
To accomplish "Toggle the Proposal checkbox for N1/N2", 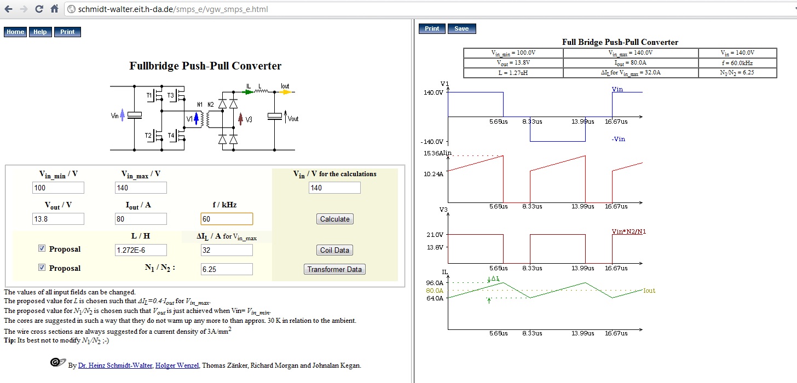I will tap(42, 268).
